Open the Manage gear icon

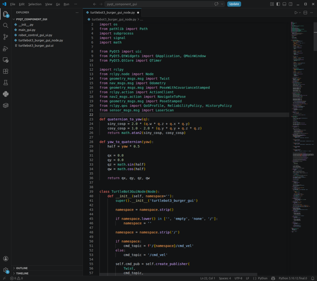6,270
